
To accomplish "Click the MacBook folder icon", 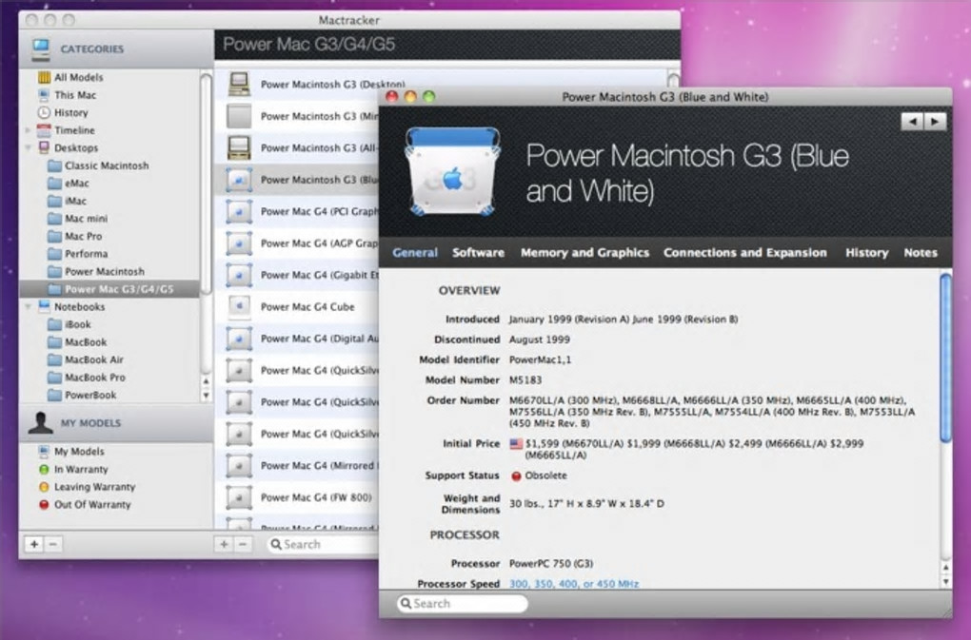I will click(x=54, y=342).
